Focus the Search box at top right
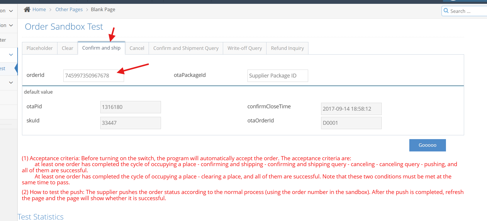The width and height of the screenshot is (487, 221). tap(468, 11)
